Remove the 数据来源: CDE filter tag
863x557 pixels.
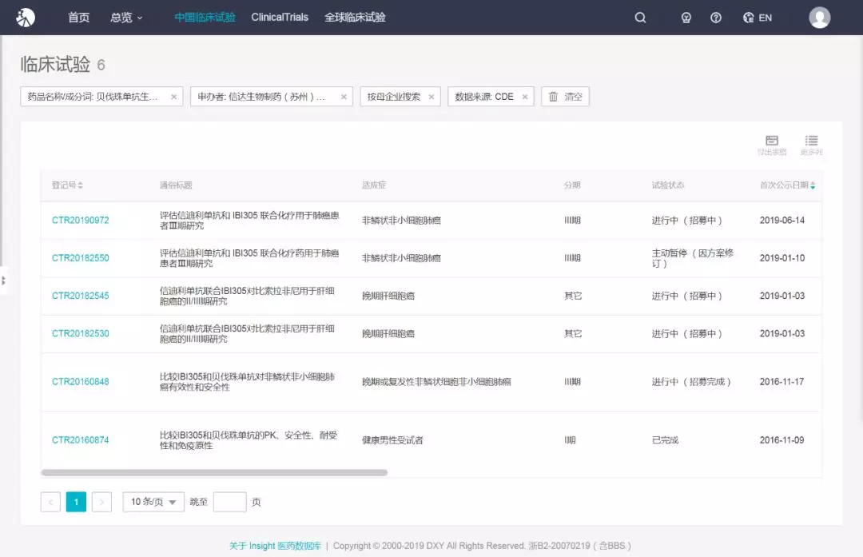(x=525, y=97)
